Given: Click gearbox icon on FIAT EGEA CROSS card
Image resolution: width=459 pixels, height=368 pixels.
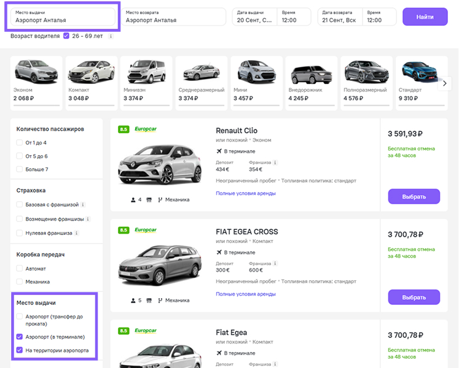Looking at the screenshot, I should 160,301.
